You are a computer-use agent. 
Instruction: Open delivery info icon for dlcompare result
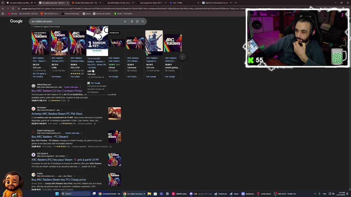(95, 124)
